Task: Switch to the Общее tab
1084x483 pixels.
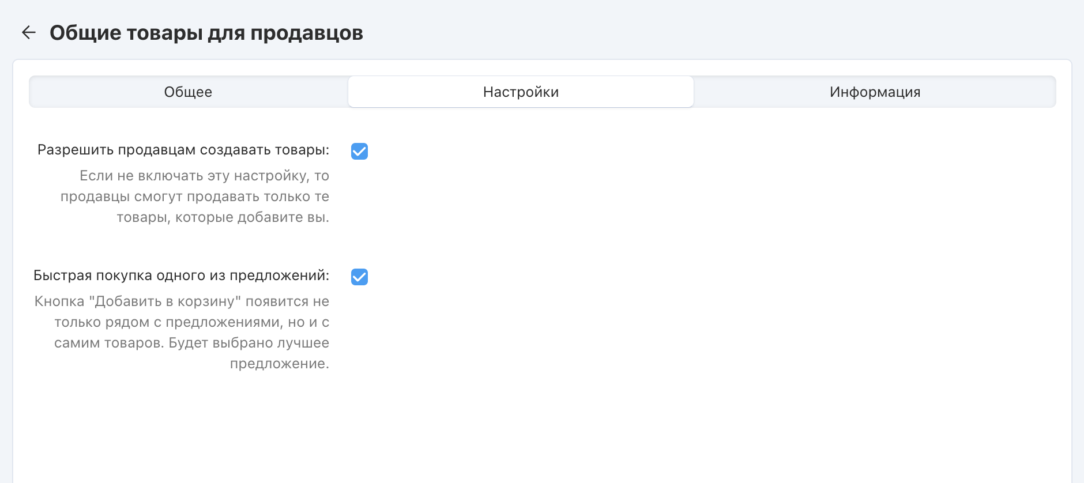Action: [x=189, y=92]
